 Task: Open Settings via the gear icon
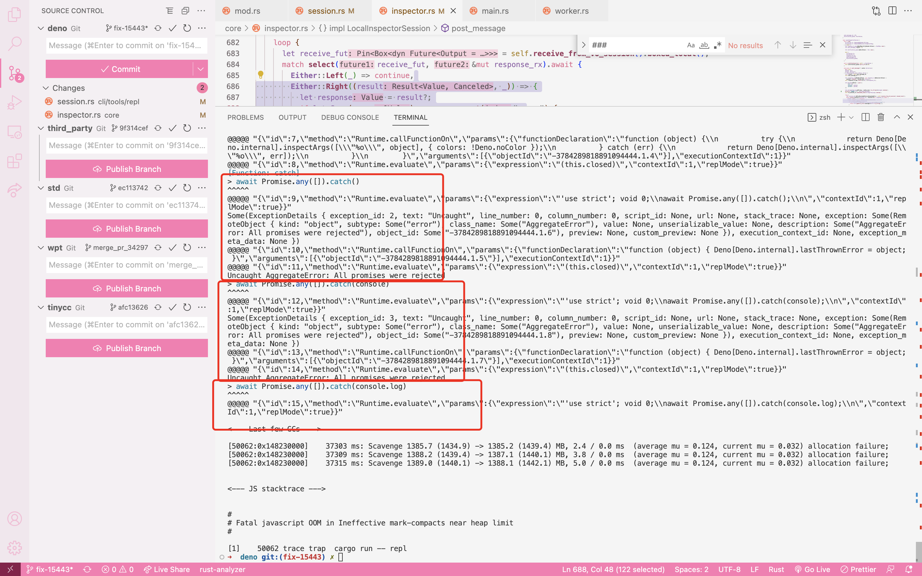[14, 547]
